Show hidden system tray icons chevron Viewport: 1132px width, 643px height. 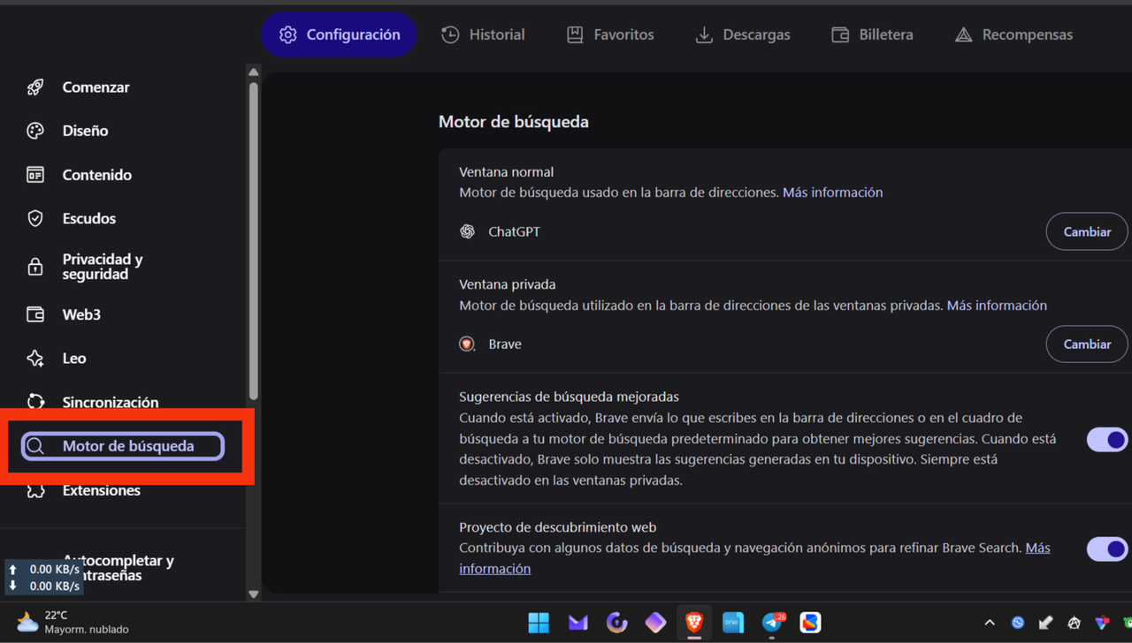click(990, 623)
